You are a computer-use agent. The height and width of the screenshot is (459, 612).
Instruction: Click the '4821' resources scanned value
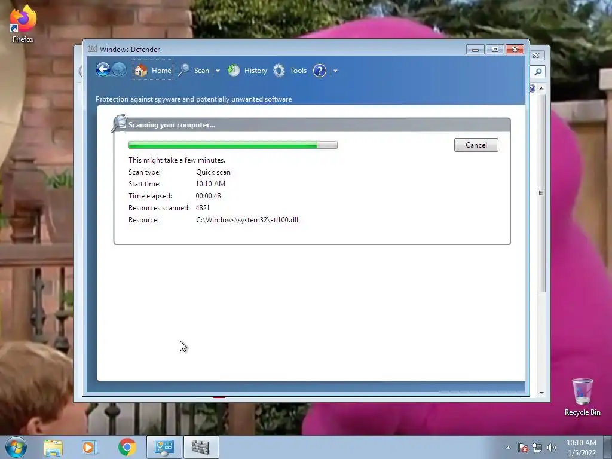pyautogui.click(x=203, y=208)
